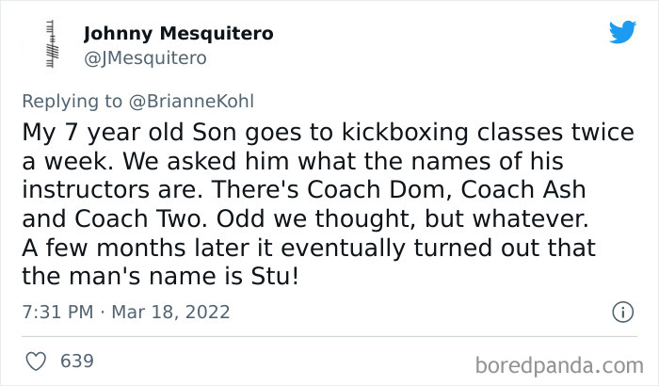Click the Johnny Mesquitero display name
Screen dimensions: 659x386
[179, 34]
